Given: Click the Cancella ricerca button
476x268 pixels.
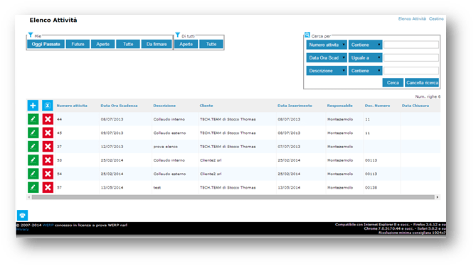Looking at the screenshot, I should coord(422,82).
